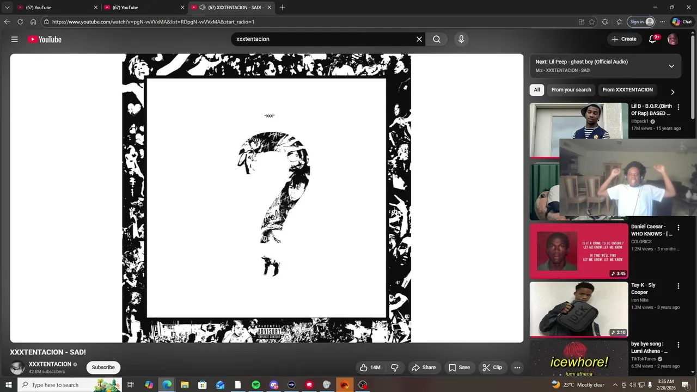Click in the YouTube search field

click(x=323, y=39)
